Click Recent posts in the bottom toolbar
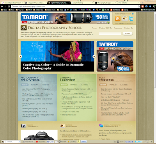Viewport: 156px width, 144px height. click(x=28, y=142)
